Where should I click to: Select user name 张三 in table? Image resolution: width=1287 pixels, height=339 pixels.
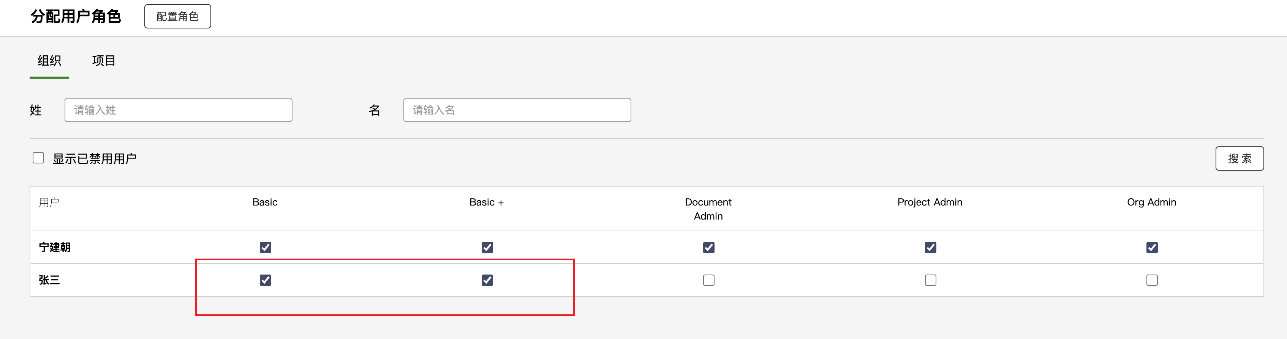(x=49, y=280)
